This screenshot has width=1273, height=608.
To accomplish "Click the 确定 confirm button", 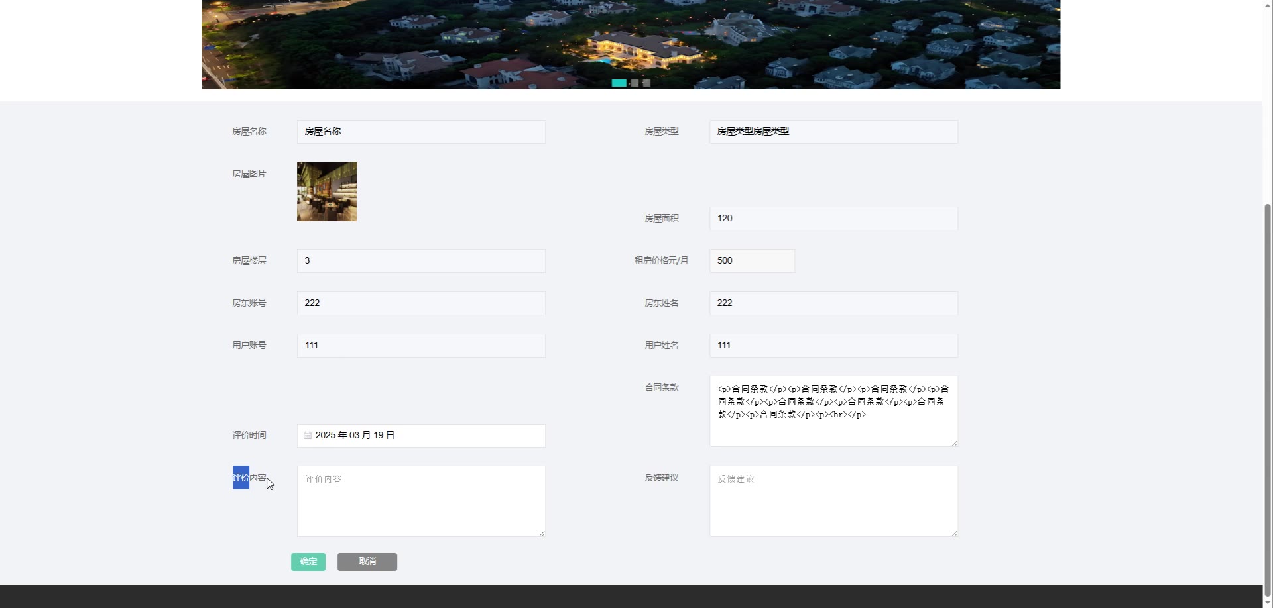I will (x=308, y=562).
